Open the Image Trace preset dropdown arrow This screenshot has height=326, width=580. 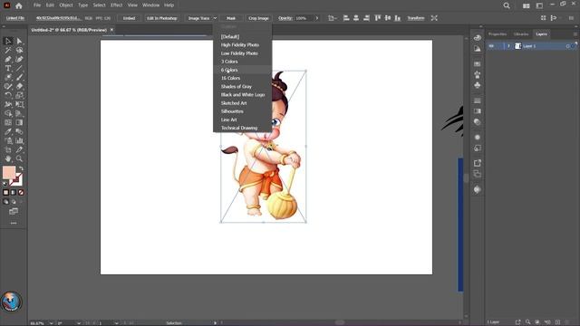(215, 18)
